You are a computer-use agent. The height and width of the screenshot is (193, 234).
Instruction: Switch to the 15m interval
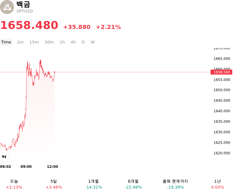pyautogui.click(x=34, y=42)
